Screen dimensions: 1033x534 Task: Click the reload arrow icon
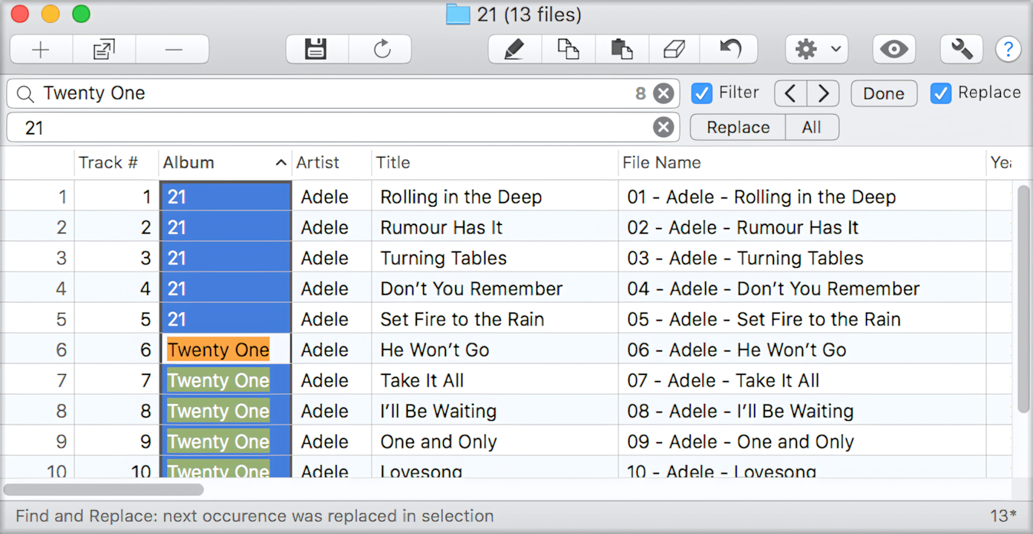[x=382, y=50]
